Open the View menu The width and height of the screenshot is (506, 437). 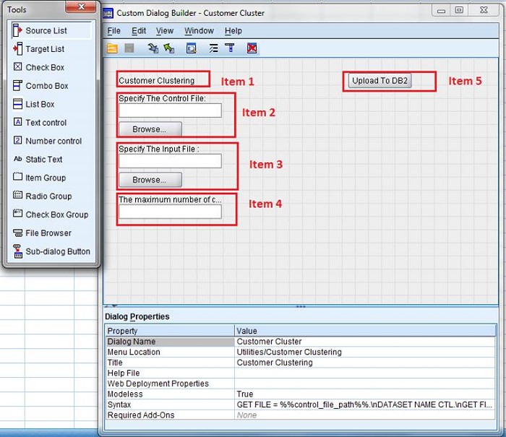(165, 31)
